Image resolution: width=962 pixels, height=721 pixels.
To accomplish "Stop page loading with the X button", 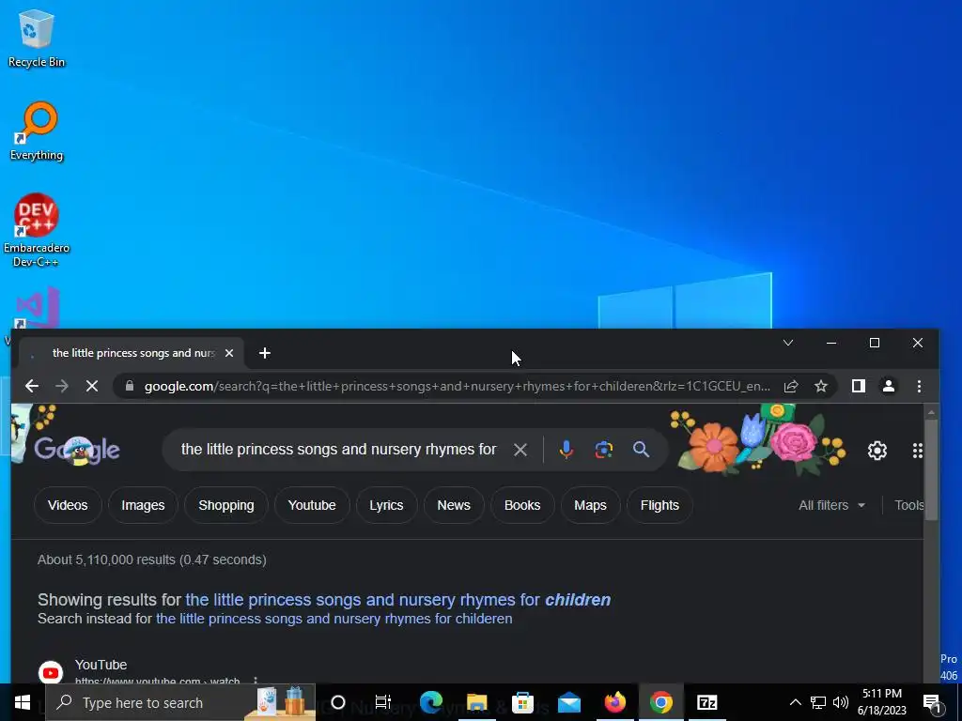I will pyautogui.click(x=92, y=386).
